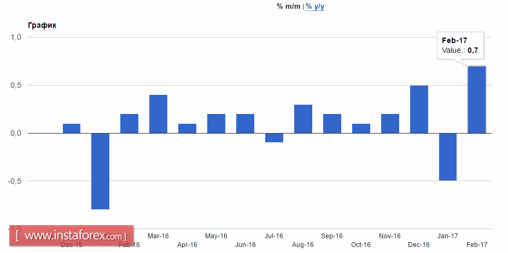The width and height of the screenshot is (508, 253).
Task: Select the Apr-16 bar
Action: tap(187, 129)
